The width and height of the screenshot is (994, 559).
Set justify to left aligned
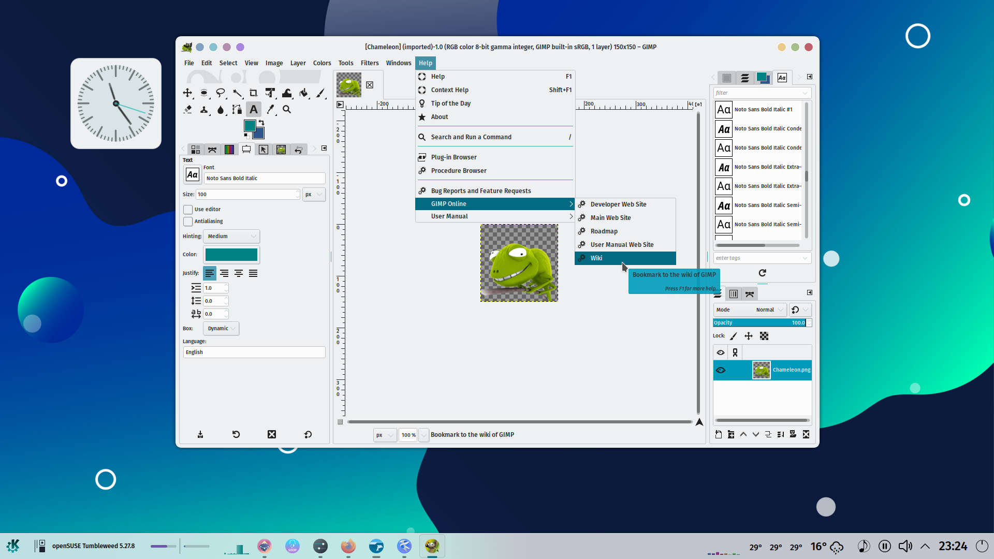pos(210,273)
